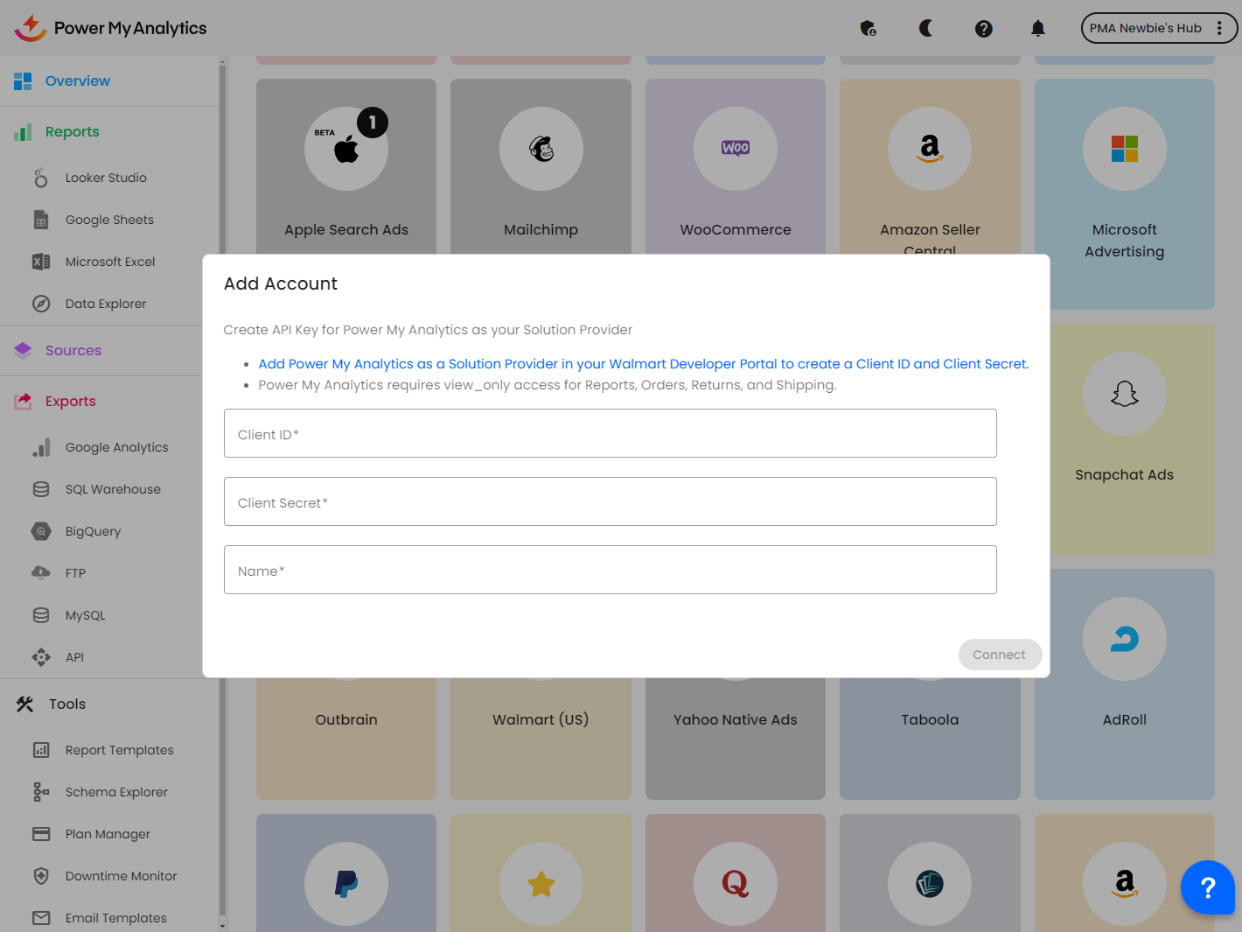Open the blue help chat bubble
This screenshot has width=1242, height=932.
coord(1207,887)
